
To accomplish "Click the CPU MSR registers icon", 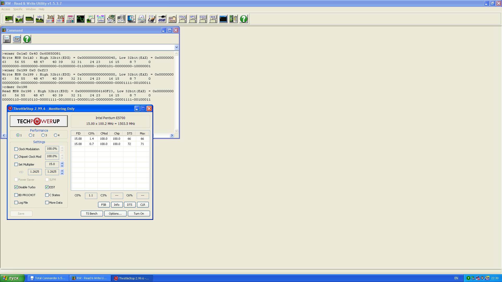I will point(111,19).
